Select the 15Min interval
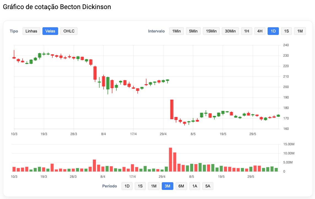 click(x=211, y=31)
